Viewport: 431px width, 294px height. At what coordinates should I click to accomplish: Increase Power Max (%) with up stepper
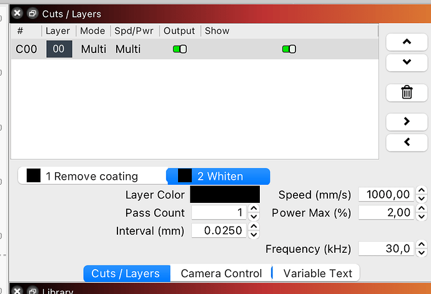click(422, 208)
